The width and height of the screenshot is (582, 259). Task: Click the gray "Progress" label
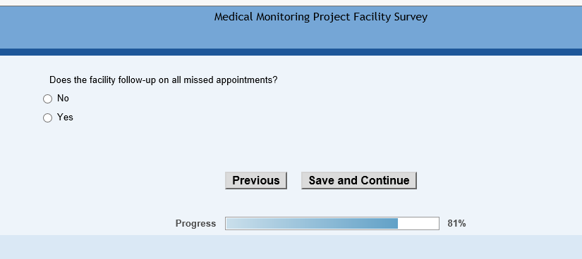coord(195,223)
